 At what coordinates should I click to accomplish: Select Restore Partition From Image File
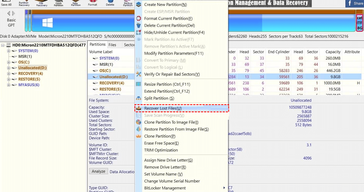coord(181,129)
